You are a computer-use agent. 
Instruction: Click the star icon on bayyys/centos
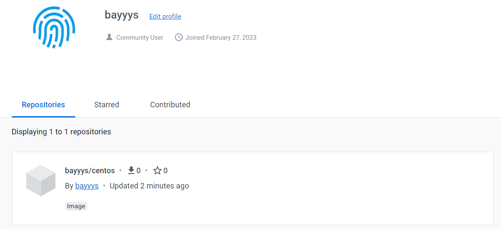point(157,171)
